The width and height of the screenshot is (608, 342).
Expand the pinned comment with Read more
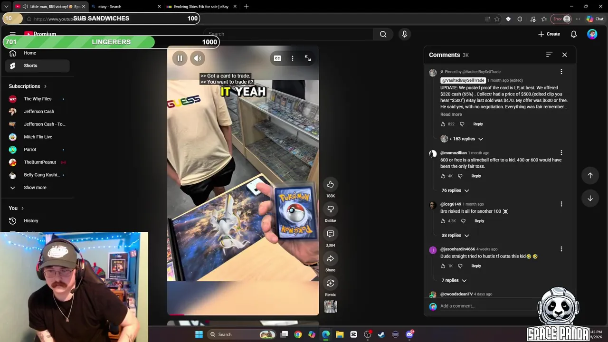click(x=451, y=114)
